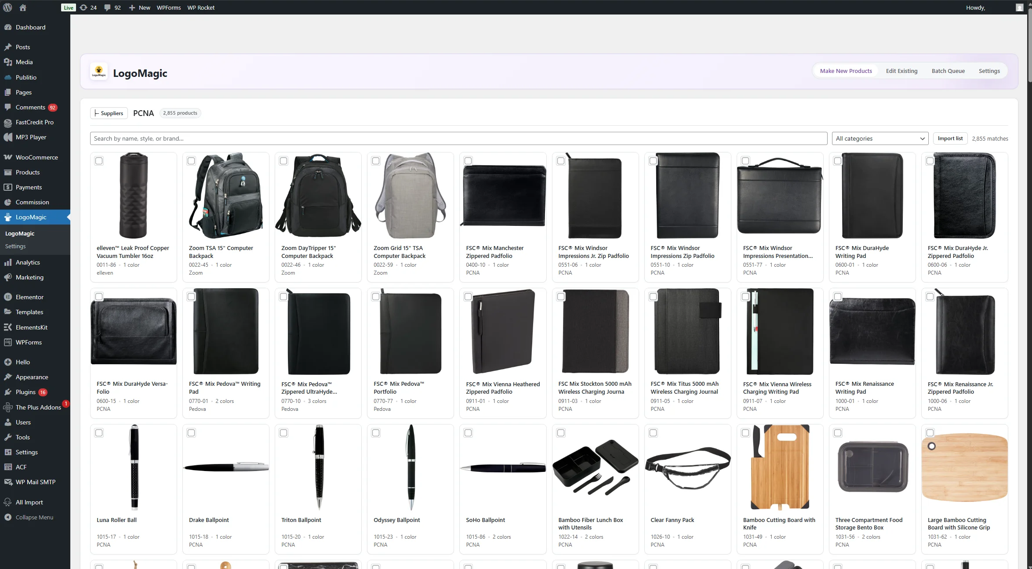Select checkbox for Zoom TSA 15" Computer Backpack
This screenshot has height=569, width=1032.
(x=191, y=161)
